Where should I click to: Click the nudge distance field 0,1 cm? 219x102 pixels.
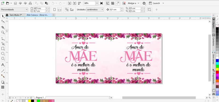coord(115,10)
